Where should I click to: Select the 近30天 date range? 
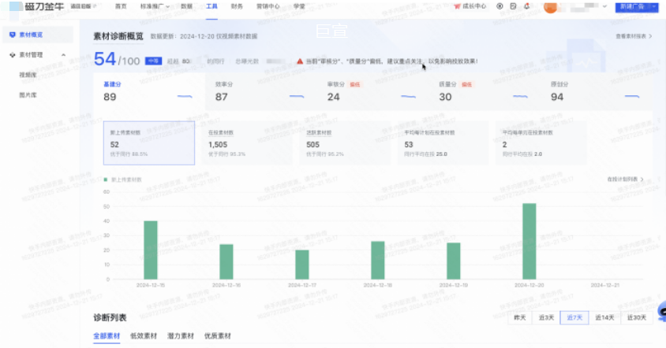pos(637,317)
